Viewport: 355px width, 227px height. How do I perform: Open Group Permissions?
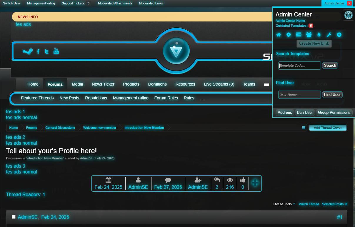point(334,113)
